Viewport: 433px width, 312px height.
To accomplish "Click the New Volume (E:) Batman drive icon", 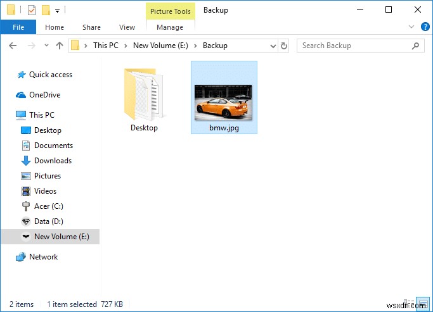I will coord(26,237).
